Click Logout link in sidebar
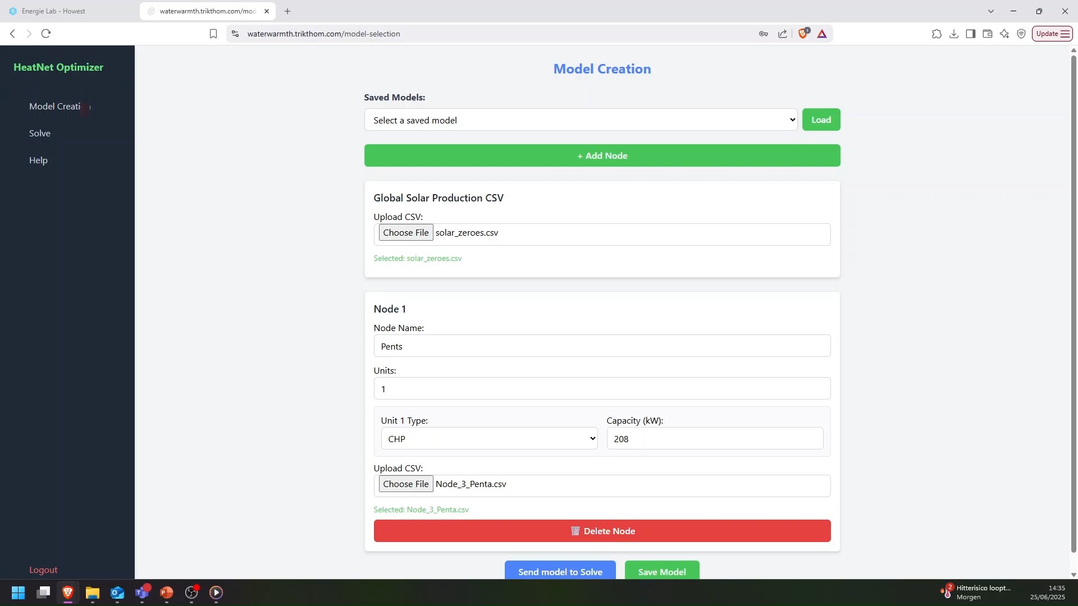This screenshot has width=1078, height=606. coord(43,570)
